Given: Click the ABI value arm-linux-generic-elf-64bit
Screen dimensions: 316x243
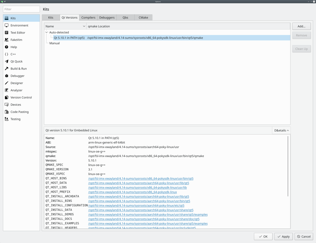Looking at the screenshot, I should [x=107, y=142].
